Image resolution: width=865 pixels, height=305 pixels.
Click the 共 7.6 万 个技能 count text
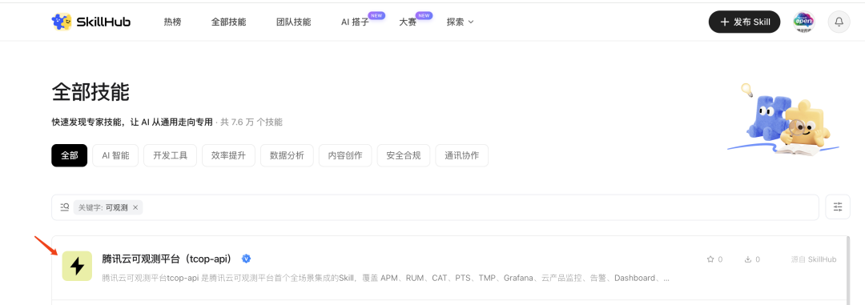pyautogui.click(x=251, y=122)
